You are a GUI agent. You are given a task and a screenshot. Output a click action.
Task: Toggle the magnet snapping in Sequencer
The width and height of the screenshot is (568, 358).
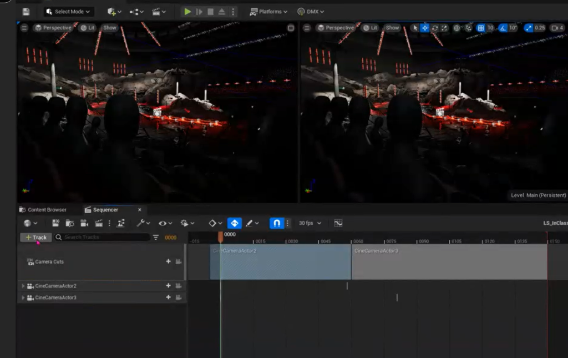(x=277, y=223)
